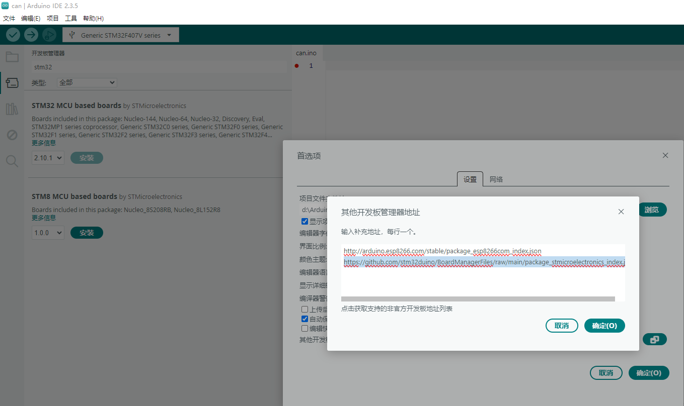Cancel the additional URLs dialog
684x406 pixels.
click(x=562, y=326)
